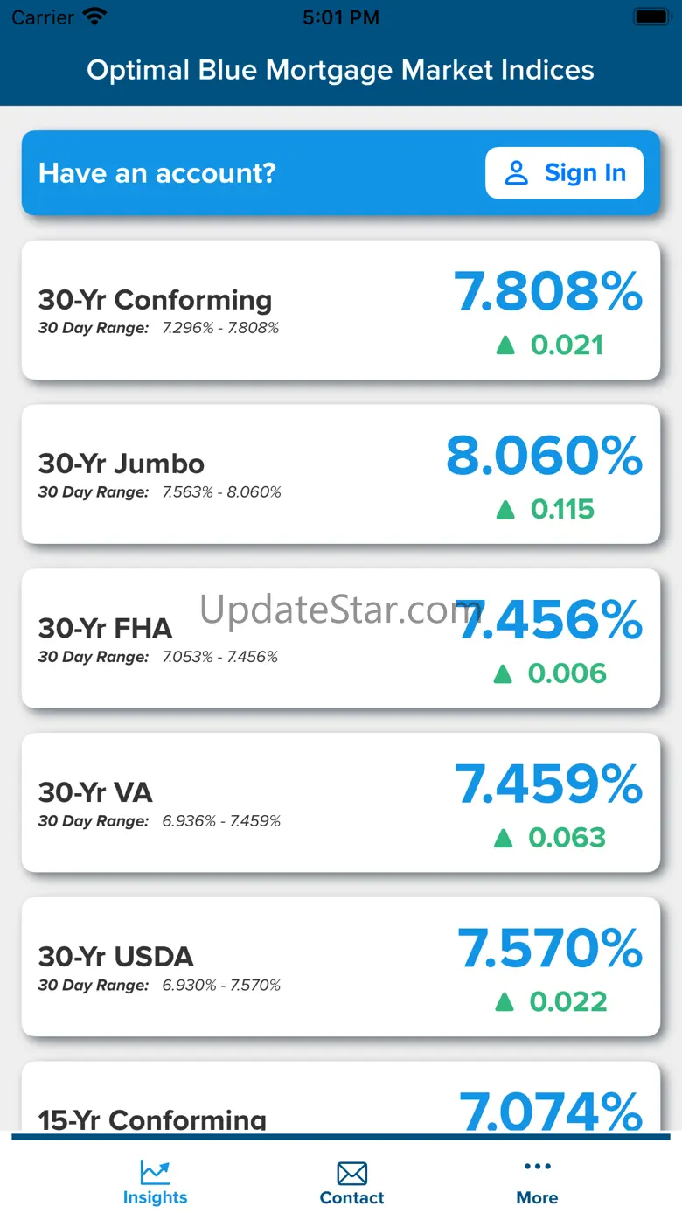Open the More tab
The width and height of the screenshot is (682, 1213).
coord(537,1183)
